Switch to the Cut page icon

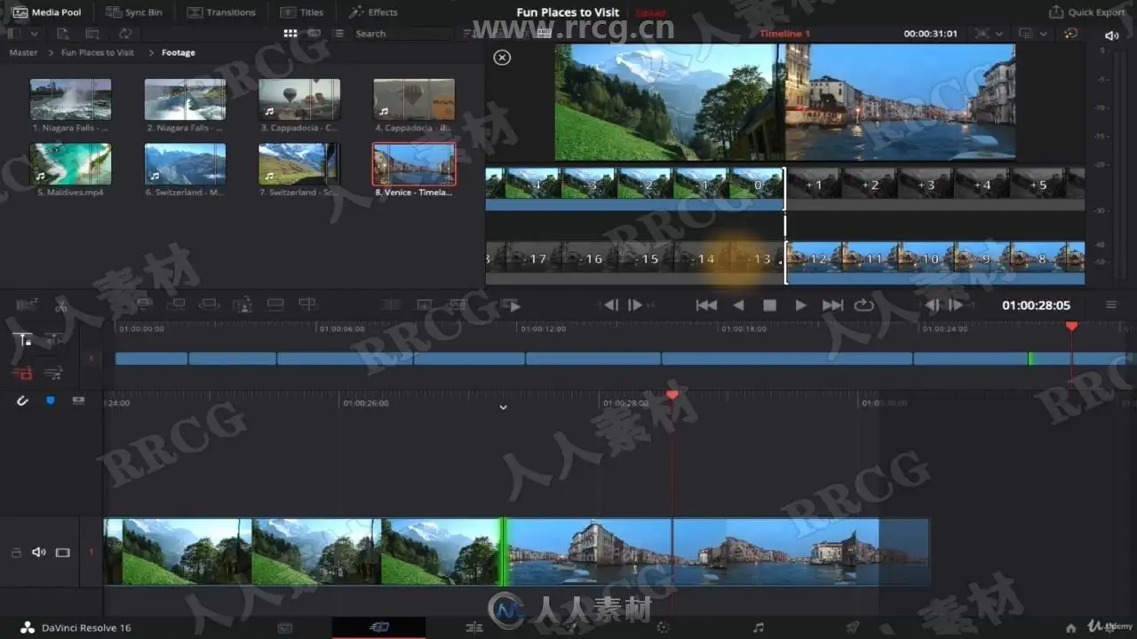(x=379, y=627)
